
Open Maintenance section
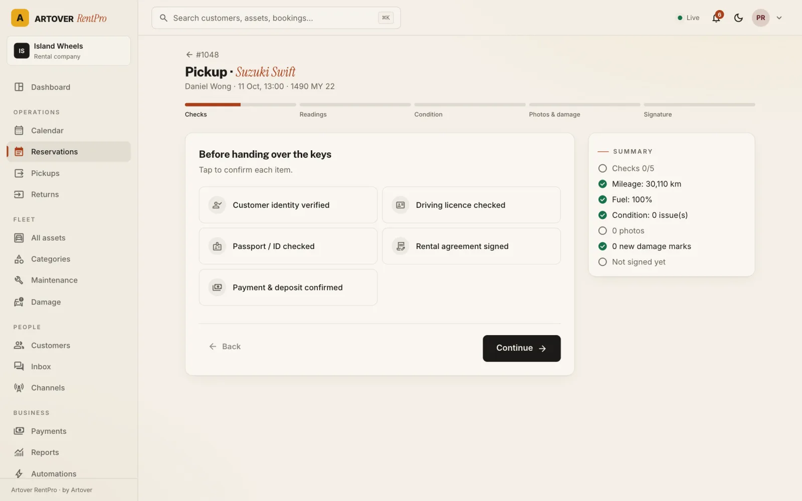69,280
